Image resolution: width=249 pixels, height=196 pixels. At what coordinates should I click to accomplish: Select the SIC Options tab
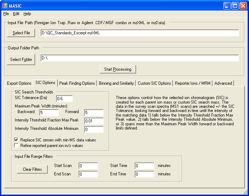(45, 83)
